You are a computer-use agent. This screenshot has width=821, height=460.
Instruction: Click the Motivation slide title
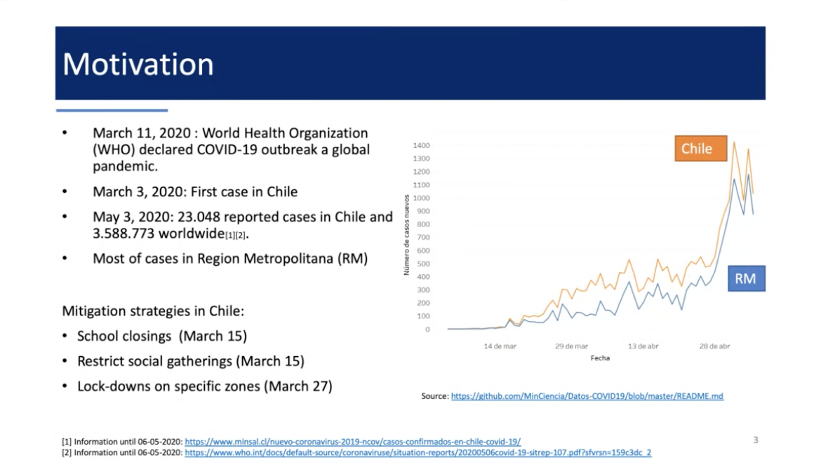[x=138, y=65]
